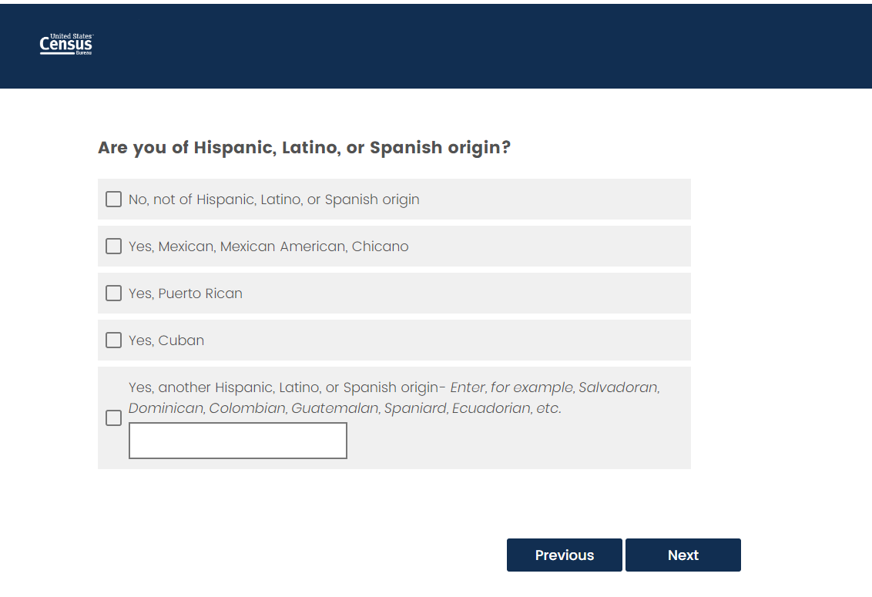Click the 'Yes, Cuban' label text
This screenshot has height=597, width=872.
pyautogui.click(x=166, y=340)
